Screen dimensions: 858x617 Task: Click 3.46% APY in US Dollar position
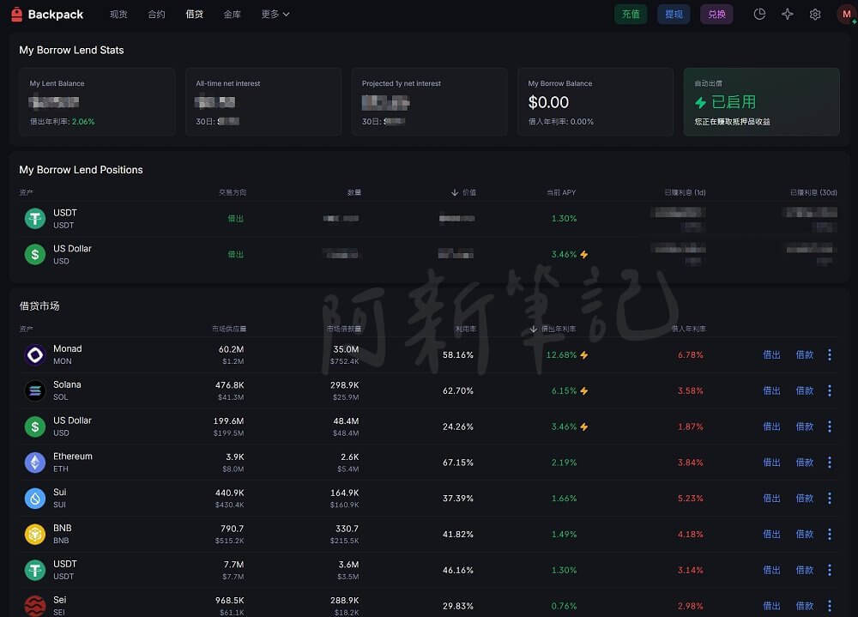pos(565,255)
